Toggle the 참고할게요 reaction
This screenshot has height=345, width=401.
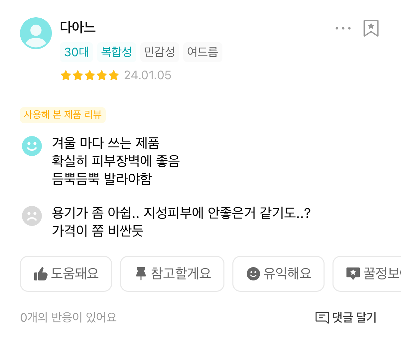[x=172, y=273]
